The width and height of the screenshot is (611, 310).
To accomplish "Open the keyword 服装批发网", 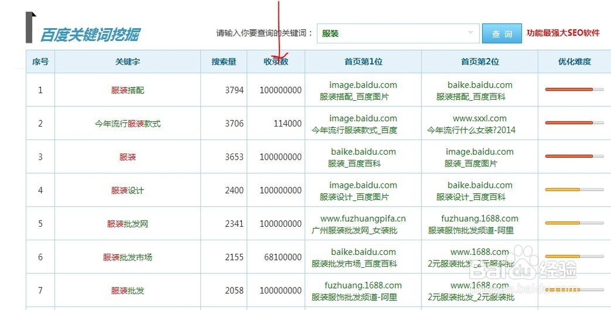I will tap(128, 224).
